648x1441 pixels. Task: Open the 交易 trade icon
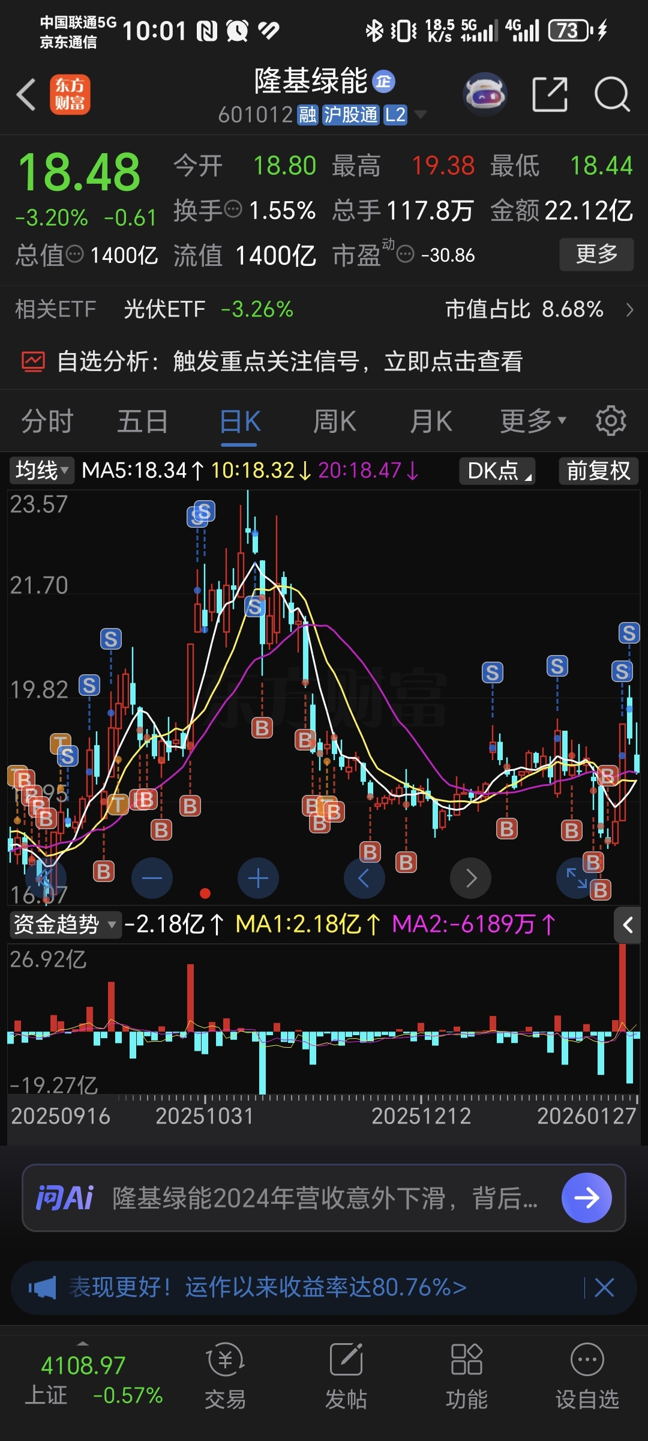226,1377
